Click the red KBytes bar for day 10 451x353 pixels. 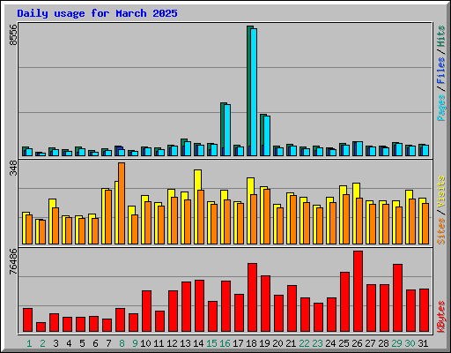pyautogui.click(x=146, y=312)
